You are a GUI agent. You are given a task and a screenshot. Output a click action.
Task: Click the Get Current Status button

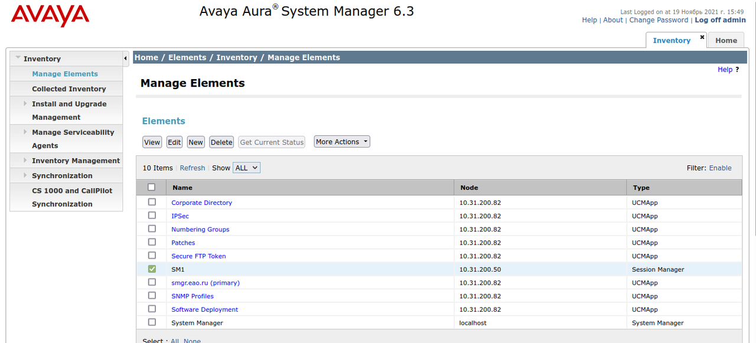[x=272, y=142]
